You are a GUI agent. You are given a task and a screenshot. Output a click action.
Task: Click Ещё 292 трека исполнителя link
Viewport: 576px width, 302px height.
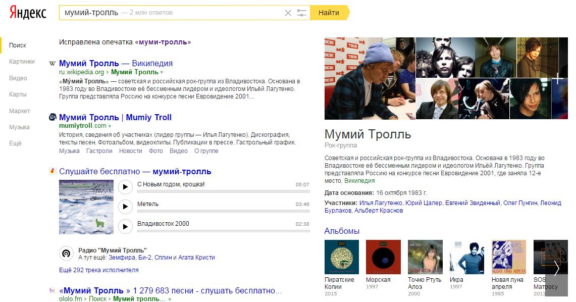99,270
